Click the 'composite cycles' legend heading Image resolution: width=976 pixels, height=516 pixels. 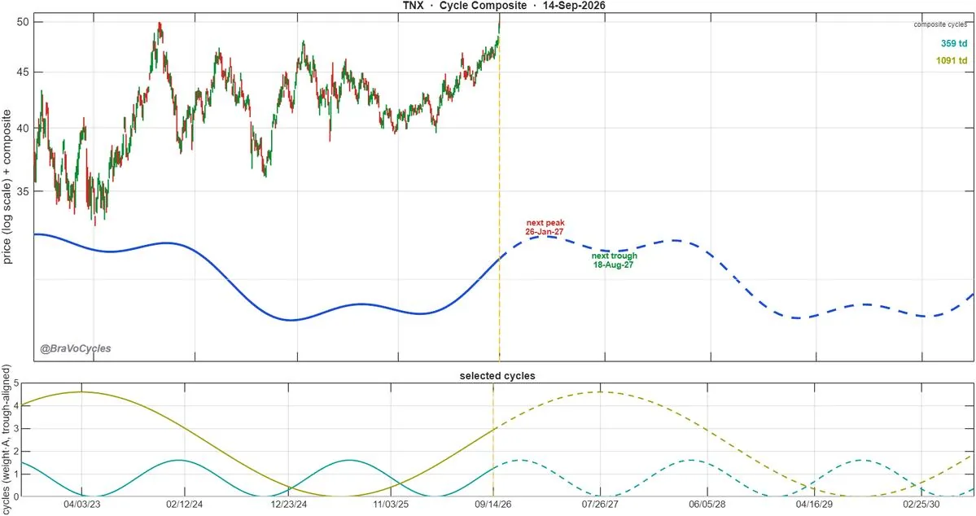tap(940, 24)
